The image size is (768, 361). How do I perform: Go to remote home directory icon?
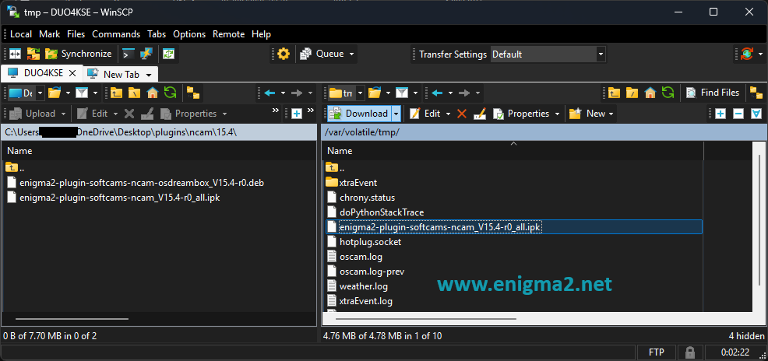click(650, 93)
